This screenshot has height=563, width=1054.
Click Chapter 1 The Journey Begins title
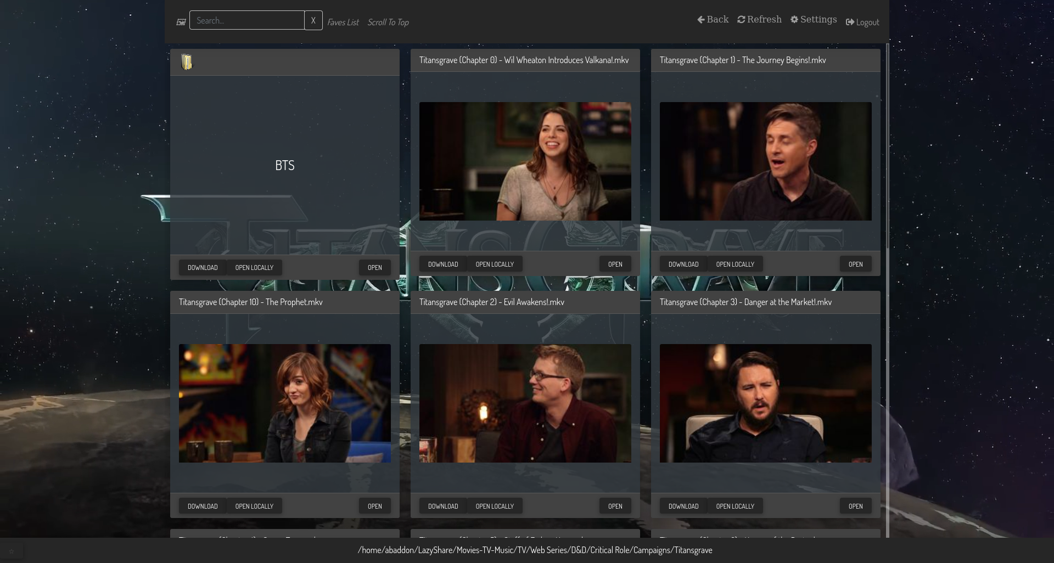tap(743, 60)
